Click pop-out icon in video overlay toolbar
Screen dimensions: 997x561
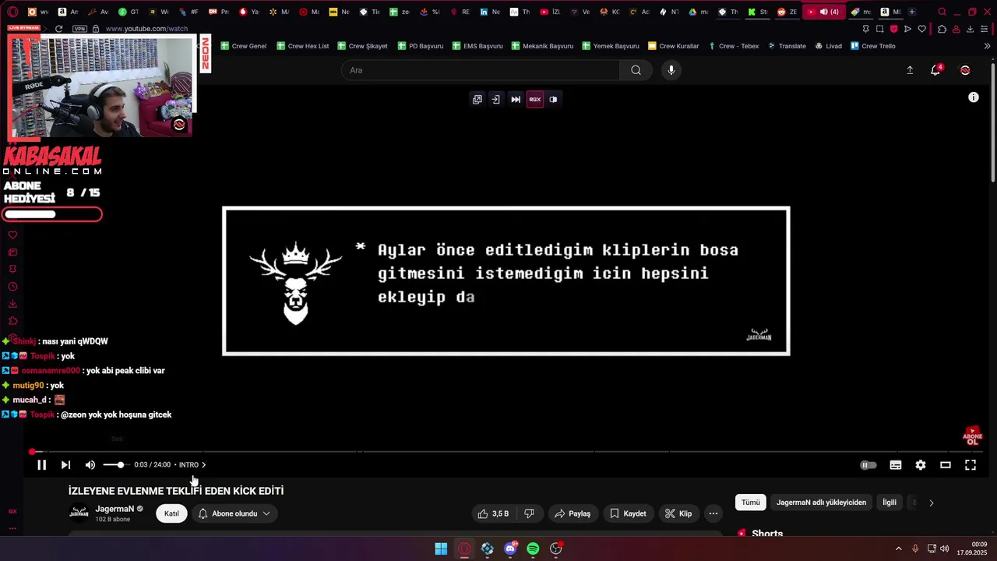coord(477,100)
